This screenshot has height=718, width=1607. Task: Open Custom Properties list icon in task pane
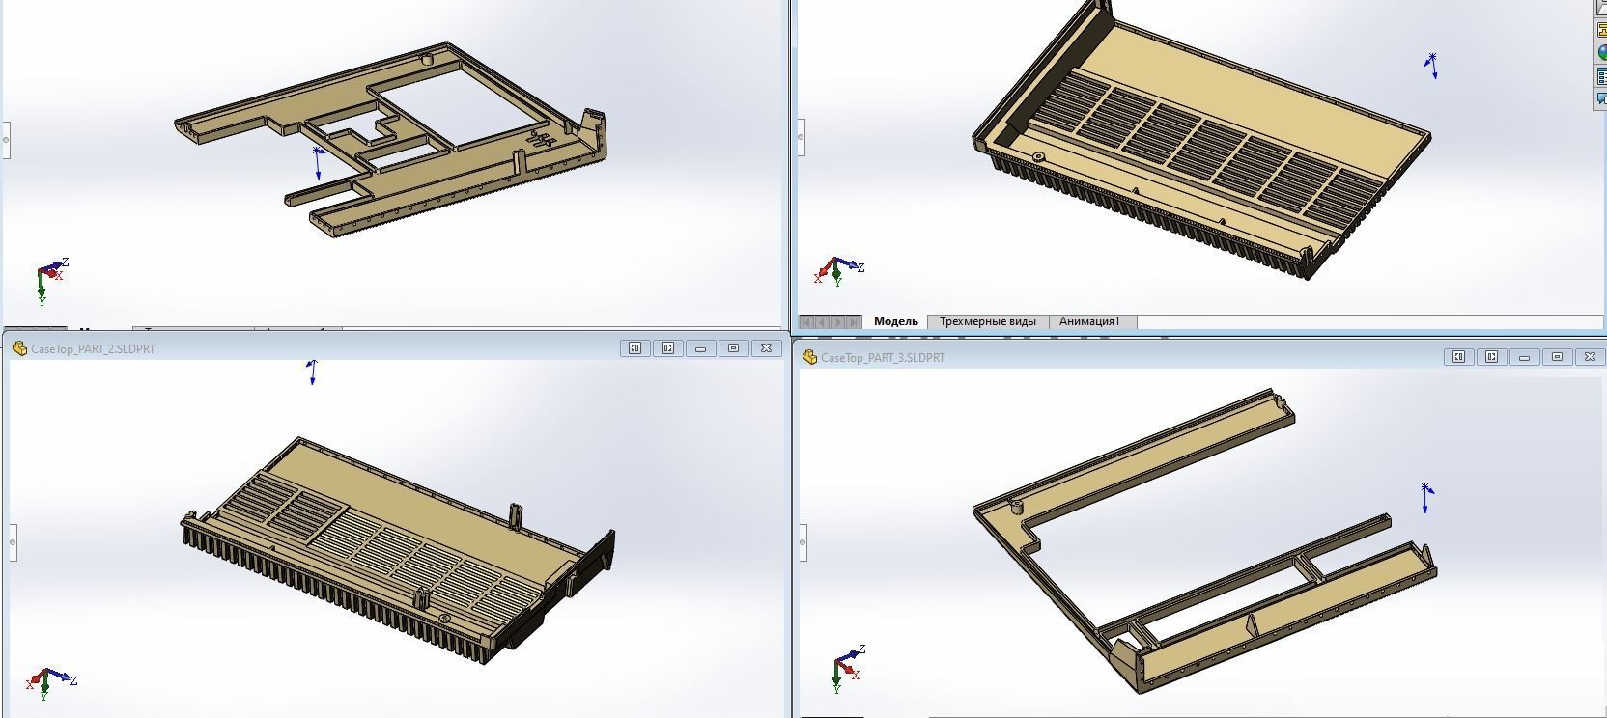tap(1600, 76)
